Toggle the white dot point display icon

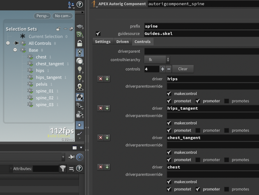tap(79, 125)
